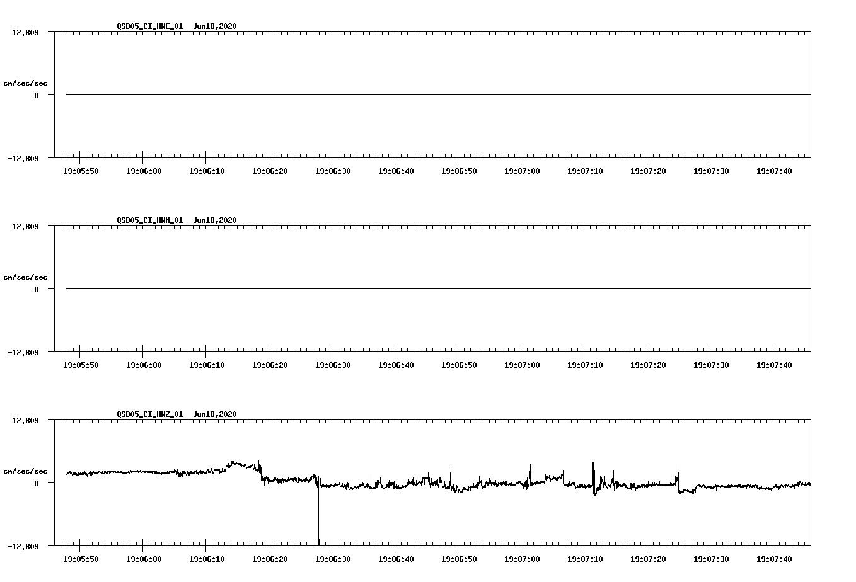Select the 19:07:30 time label under the HNZ chart
The image size is (856, 582).
tap(711, 559)
